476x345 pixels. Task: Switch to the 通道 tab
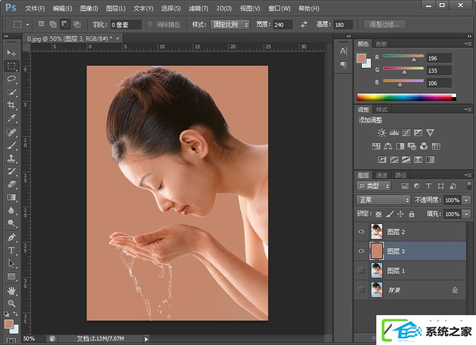coord(382,175)
